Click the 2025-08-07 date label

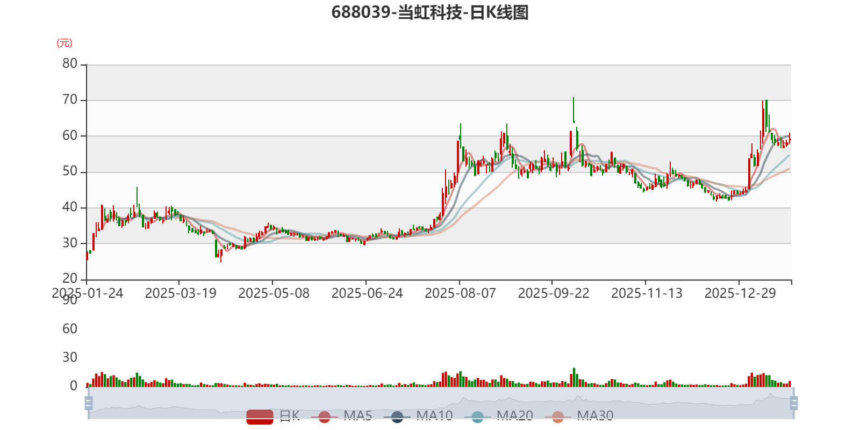[x=461, y=293]
